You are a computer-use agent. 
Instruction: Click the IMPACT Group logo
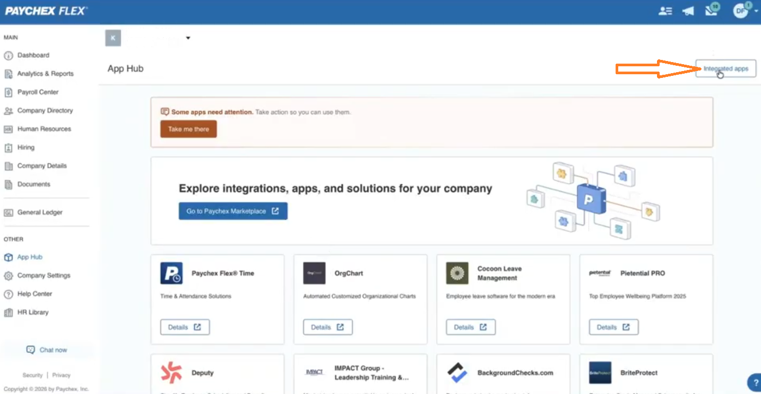[315, 372]
